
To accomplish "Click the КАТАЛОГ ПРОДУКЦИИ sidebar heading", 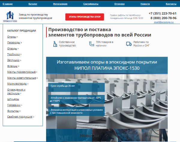I will tap(22, 31).
